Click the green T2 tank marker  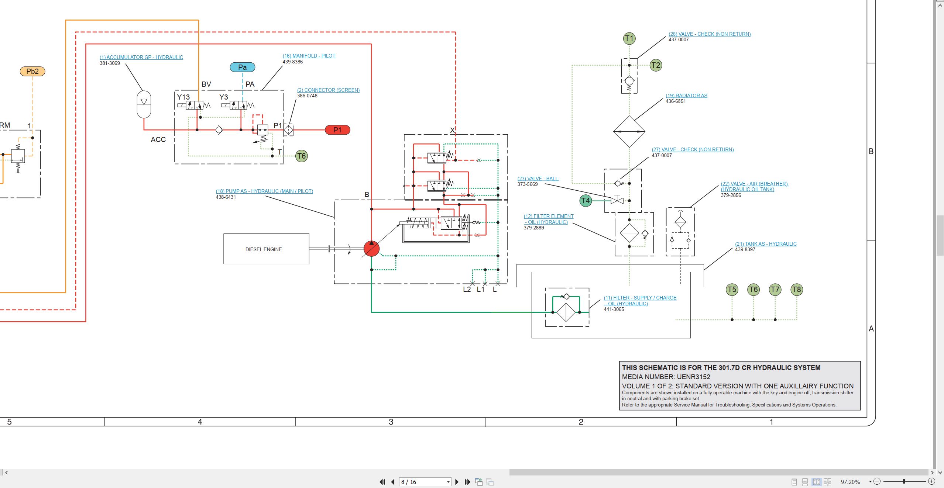[656, 65]
